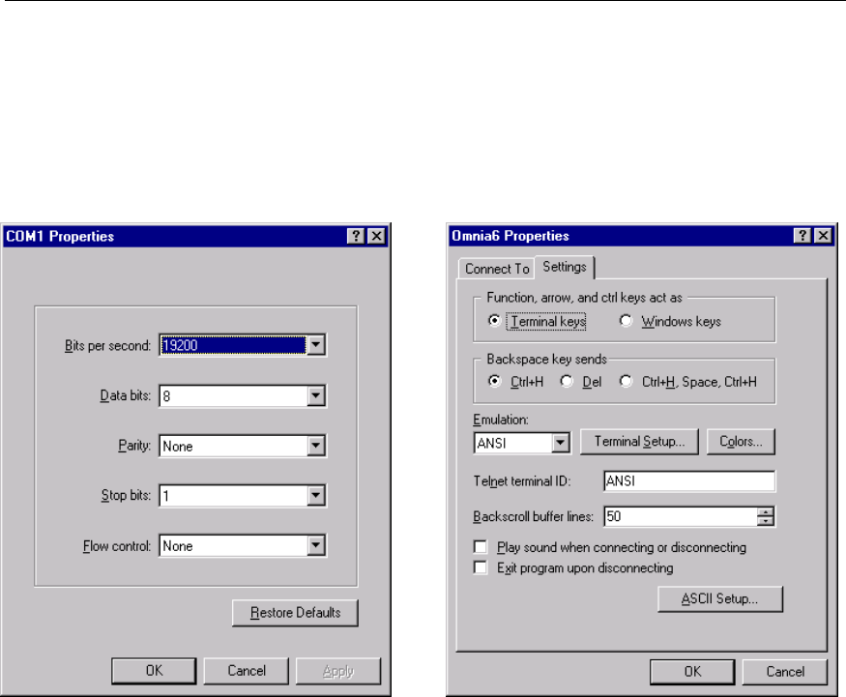Expand the Stop bits dropdown

(316, 495)
